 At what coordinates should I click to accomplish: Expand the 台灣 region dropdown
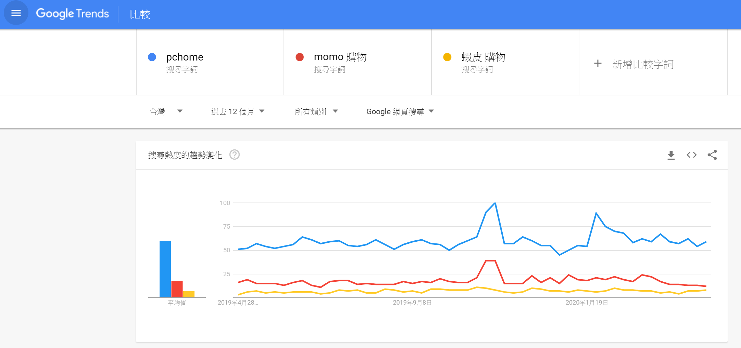(166, 111)
